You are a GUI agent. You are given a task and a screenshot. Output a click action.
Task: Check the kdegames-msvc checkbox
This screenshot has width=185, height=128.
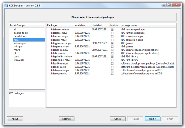click(x=112, y=47)
